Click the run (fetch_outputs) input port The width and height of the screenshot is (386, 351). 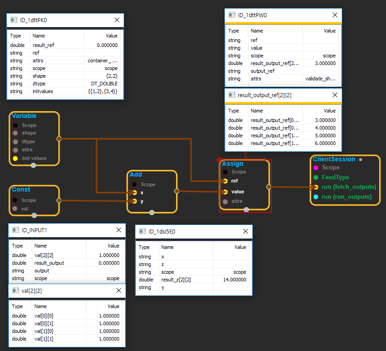tap(316, 187)
